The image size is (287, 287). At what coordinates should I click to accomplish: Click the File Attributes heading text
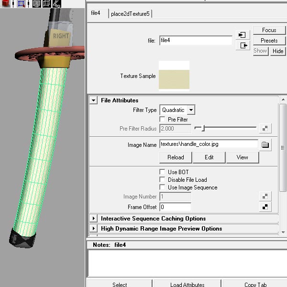click(x=120, y=100)
